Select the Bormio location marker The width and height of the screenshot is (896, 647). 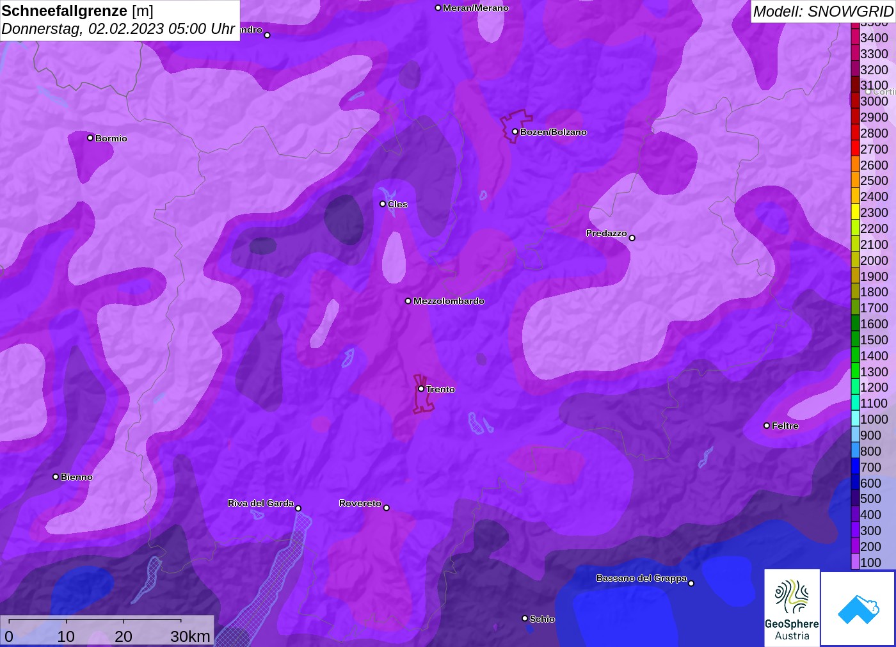coord(90,138)
